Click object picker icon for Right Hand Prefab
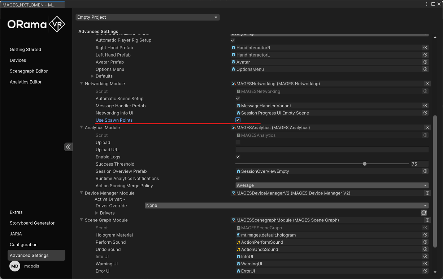The width and height of the screenshot is (443, 279). pyautogui.click(x=425, y=48)
